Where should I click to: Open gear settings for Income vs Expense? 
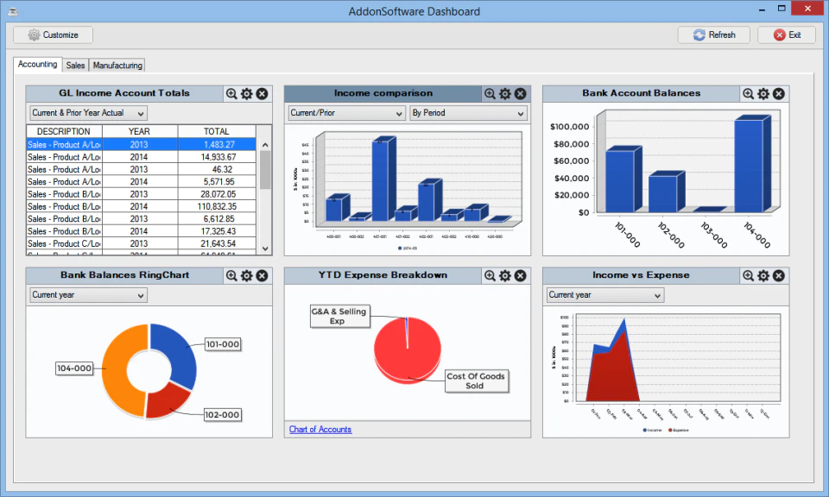click(763, 276)
